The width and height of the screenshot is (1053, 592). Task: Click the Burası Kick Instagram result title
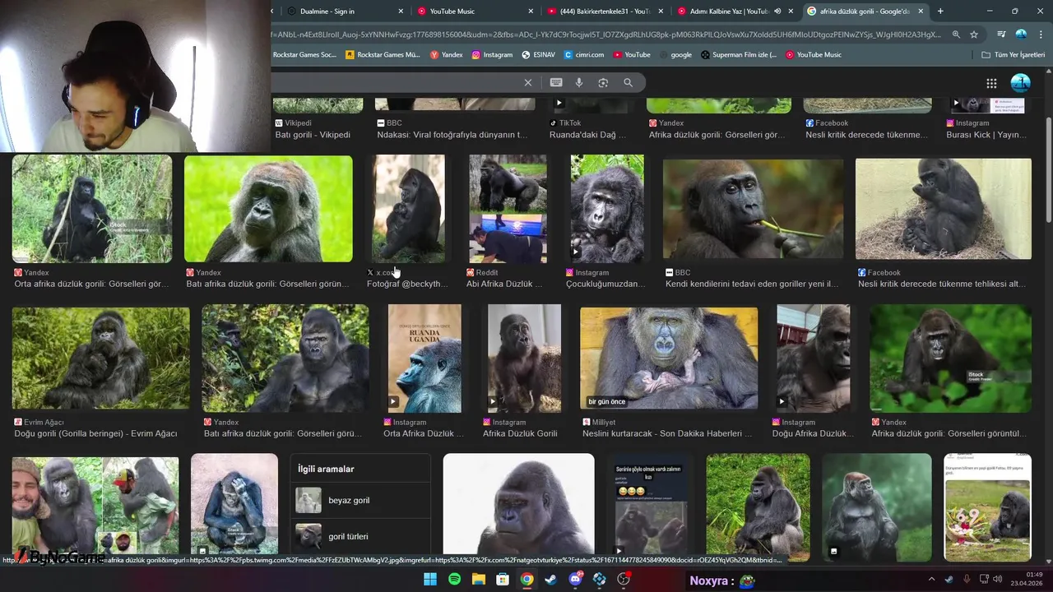click(986, 135)
